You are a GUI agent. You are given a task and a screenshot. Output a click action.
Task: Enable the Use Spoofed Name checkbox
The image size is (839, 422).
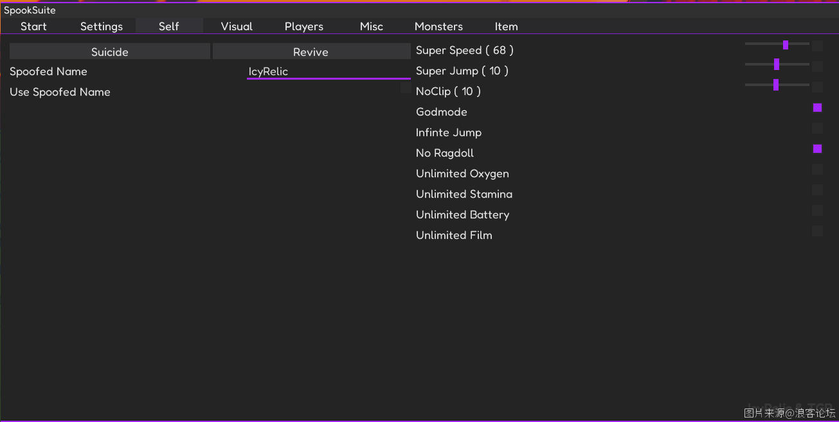tap(406, 87)
